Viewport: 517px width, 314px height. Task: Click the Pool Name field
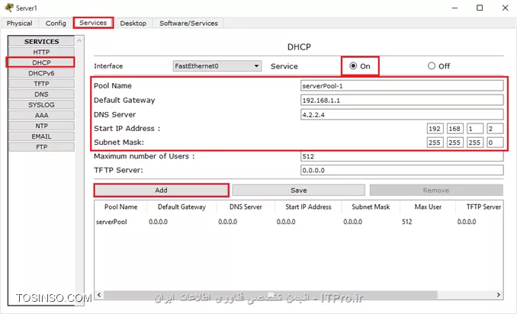click(402, 86)
